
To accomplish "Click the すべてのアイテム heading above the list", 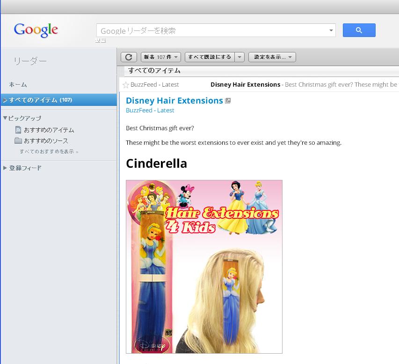I will [x=154, y=70].
